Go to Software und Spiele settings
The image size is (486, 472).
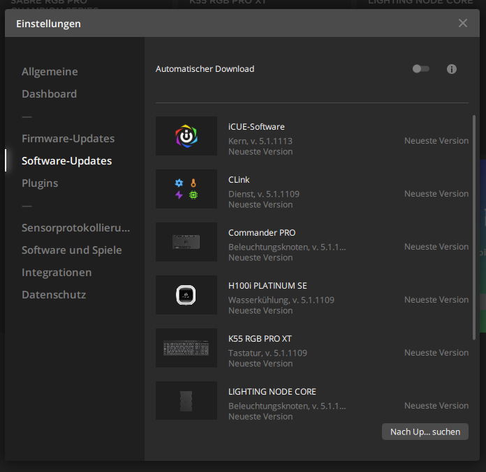(x=72, y=250)
